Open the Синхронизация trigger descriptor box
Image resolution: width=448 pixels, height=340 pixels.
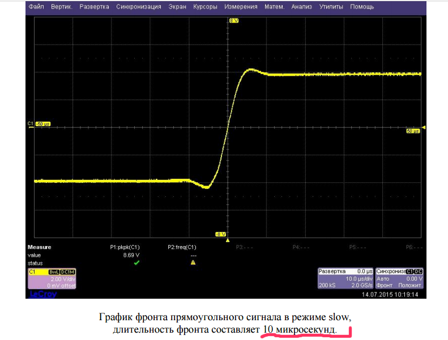tap(399, 279)
